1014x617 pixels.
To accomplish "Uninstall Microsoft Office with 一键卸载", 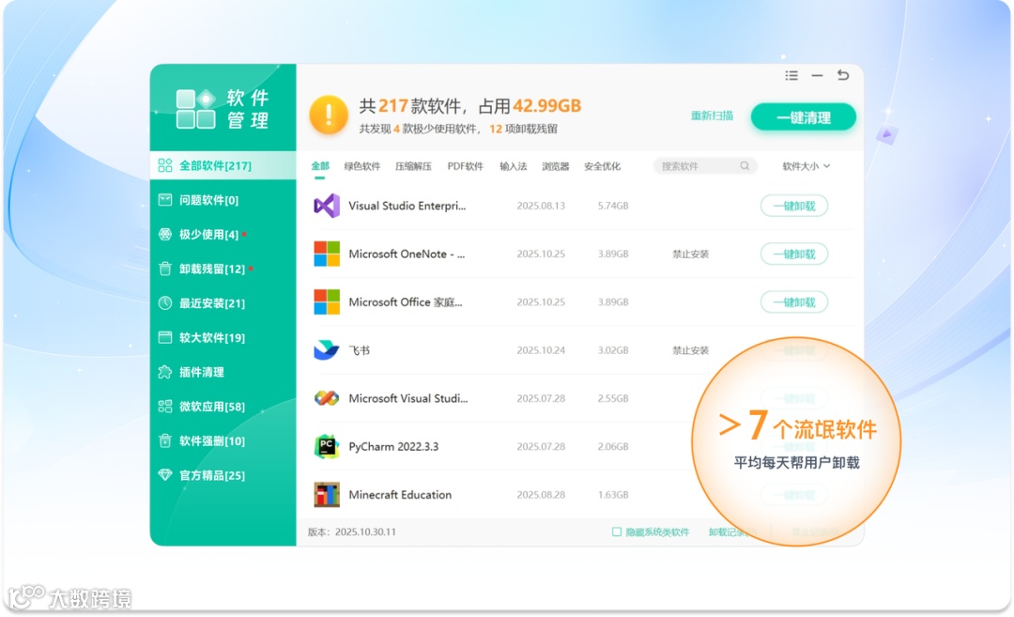I will click(794, 302).
